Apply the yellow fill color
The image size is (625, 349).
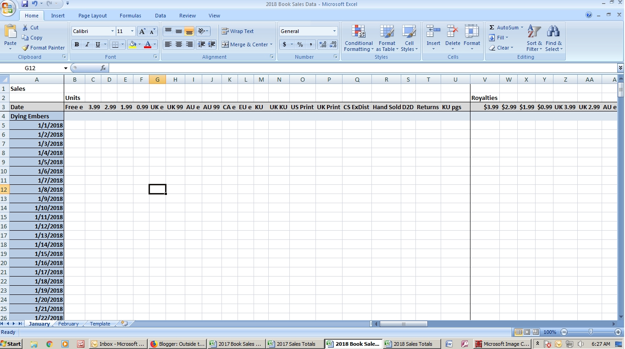(133, 44)
